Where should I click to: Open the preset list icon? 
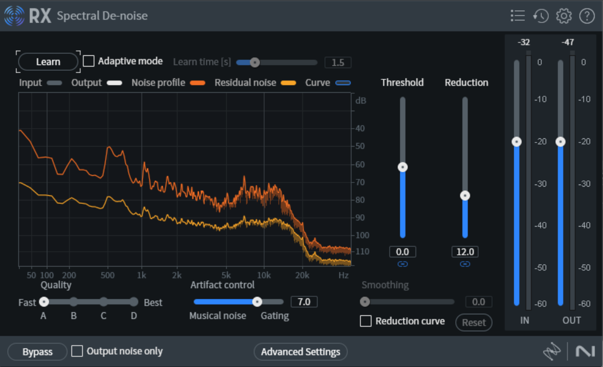(518, 16)
